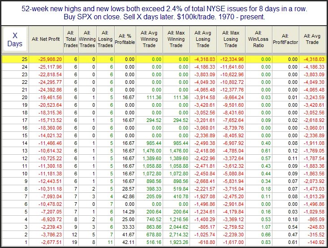Click the All: Max Losing Trade header
This screenshot has height=248, width=328.
(x=231, y=39)
